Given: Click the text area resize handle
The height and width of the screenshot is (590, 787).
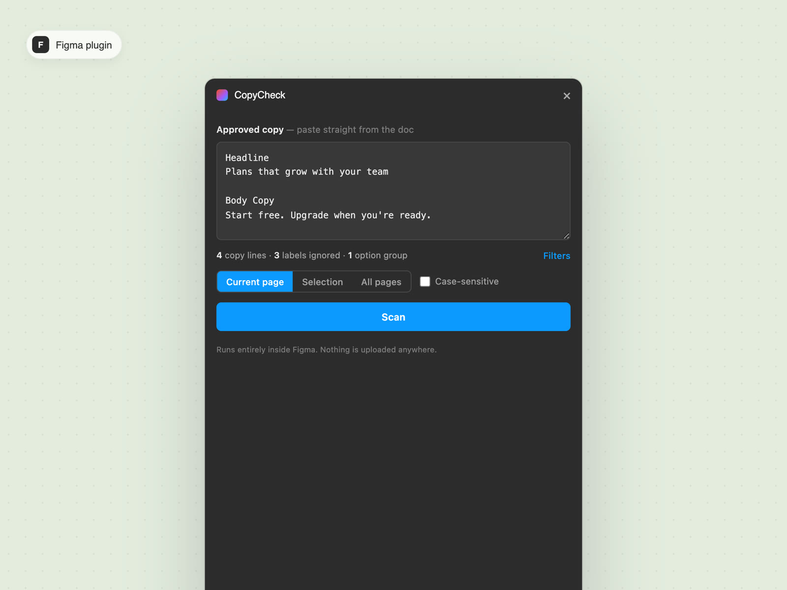Looking at the screenshot, I should coord(566,236).
